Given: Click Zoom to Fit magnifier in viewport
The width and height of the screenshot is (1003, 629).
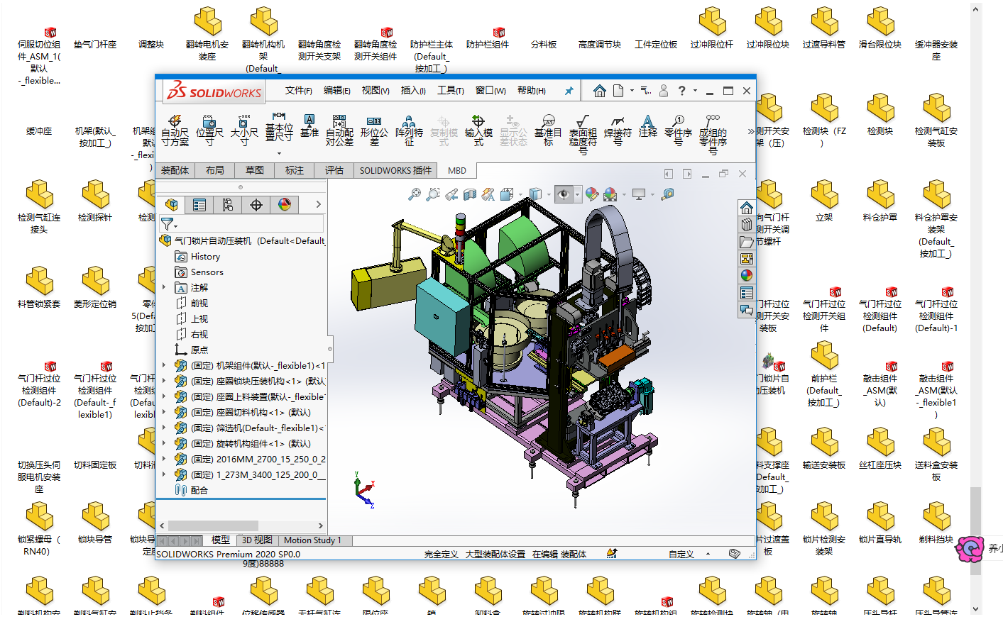Looking at the screenshot, I should (x=415, y=194).
